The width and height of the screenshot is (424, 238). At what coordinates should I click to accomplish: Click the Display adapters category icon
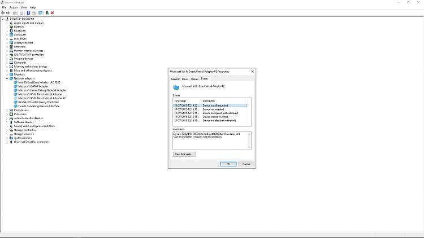pos(11,43)
